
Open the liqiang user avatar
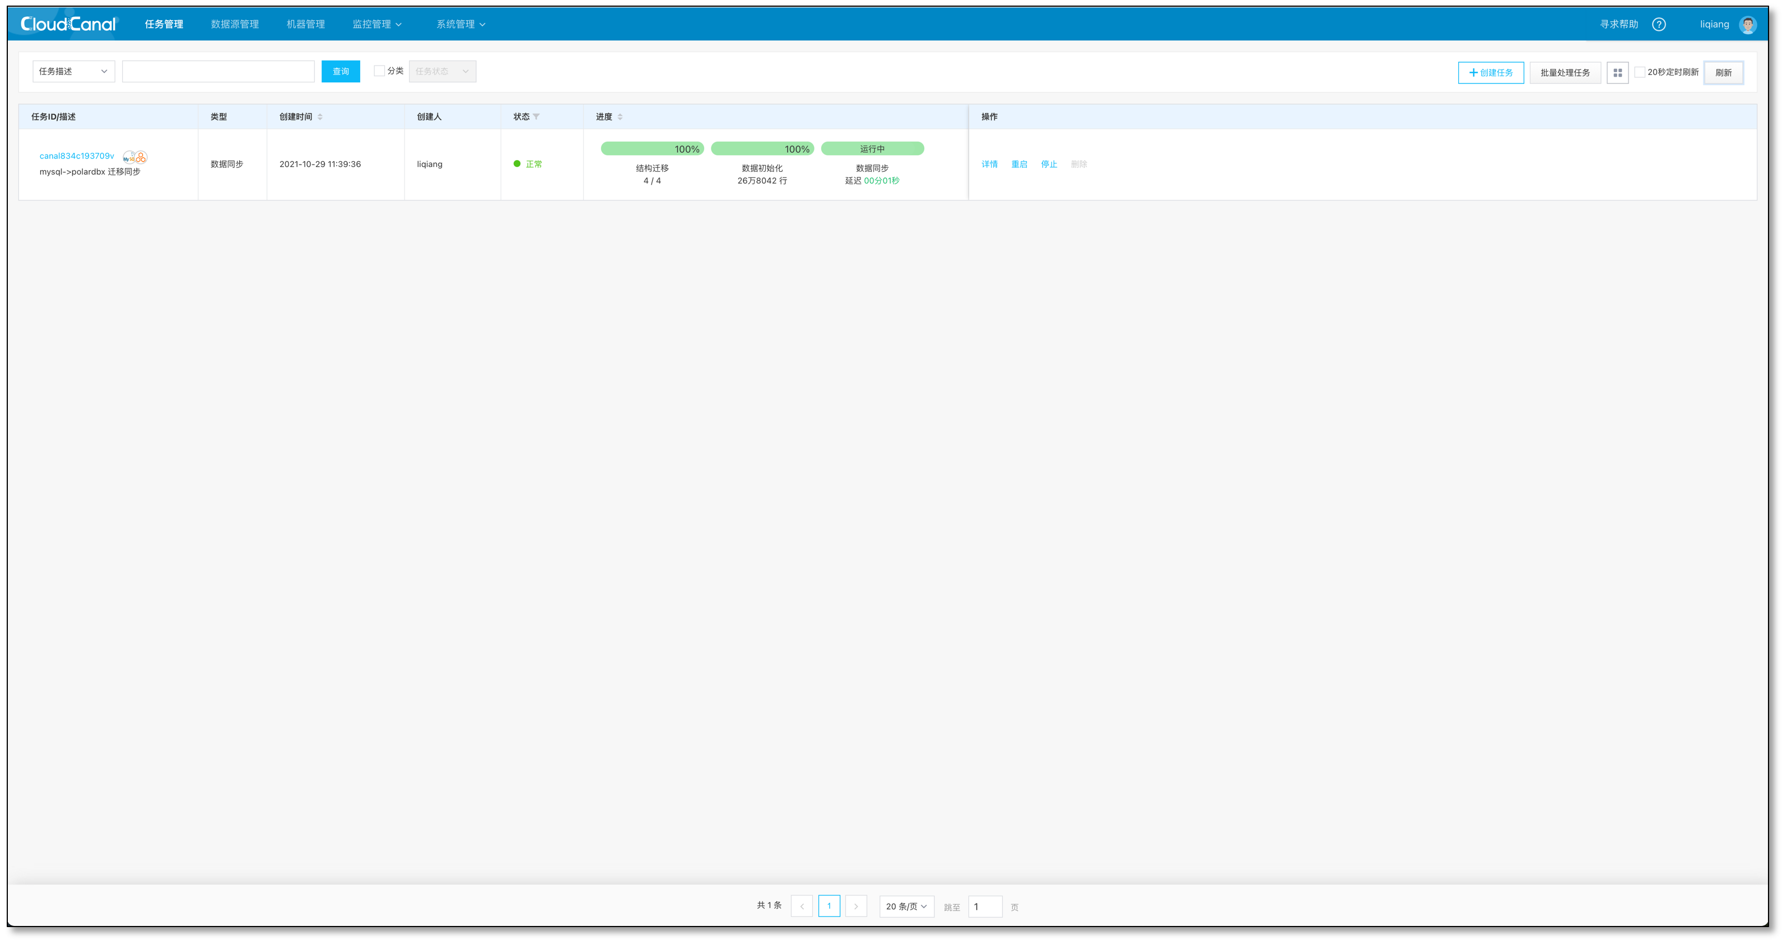pos(1747,24)
